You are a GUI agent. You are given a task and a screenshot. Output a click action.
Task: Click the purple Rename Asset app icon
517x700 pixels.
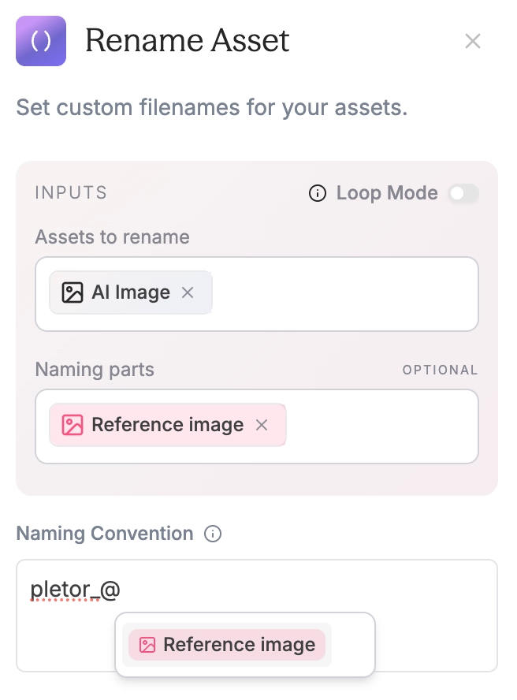(x=41, y=41)
